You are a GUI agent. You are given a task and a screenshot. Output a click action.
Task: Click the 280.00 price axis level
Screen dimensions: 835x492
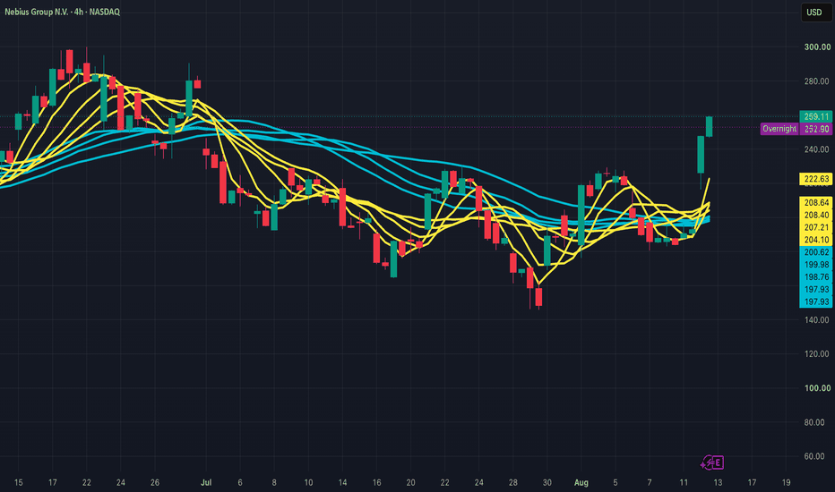[x=817, y=81]
